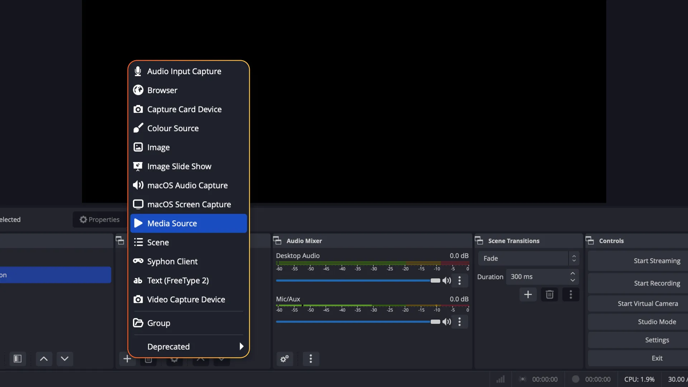Click the 300 ms duration field
This screenshot has width=688, height=387.
pyautogui.click(x=537, y=277)
